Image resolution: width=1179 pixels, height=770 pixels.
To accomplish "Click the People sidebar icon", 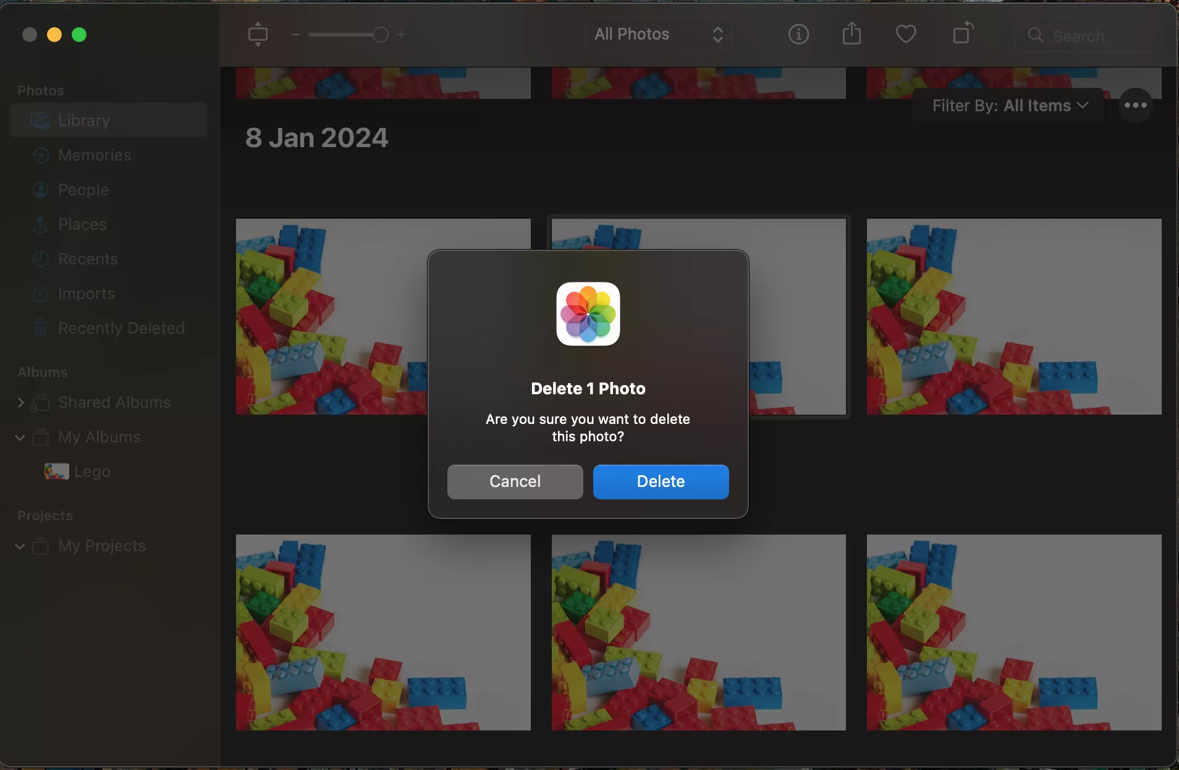I will (x=41, y=190).
